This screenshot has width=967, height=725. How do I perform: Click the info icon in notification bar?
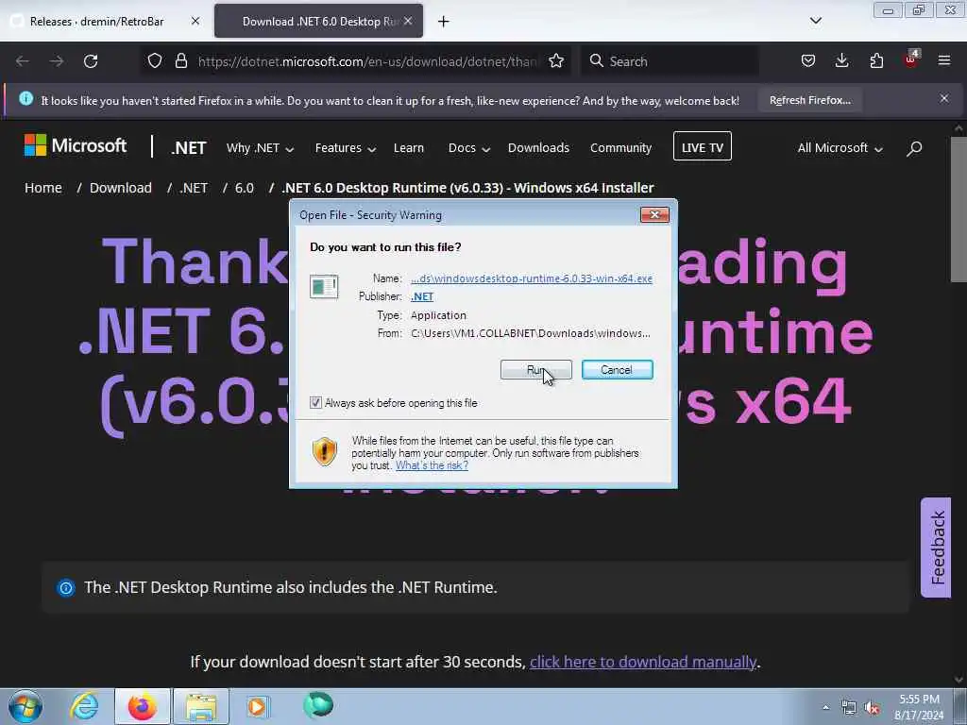pyautogui.click(x=25, y=98)
